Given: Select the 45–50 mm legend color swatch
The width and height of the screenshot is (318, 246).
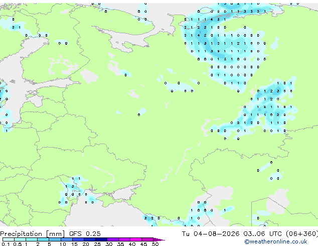Looking at the screenshot, I should coord(147,239).
